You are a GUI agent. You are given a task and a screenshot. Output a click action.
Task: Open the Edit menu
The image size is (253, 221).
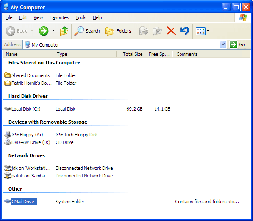click(x=23, y=17)
